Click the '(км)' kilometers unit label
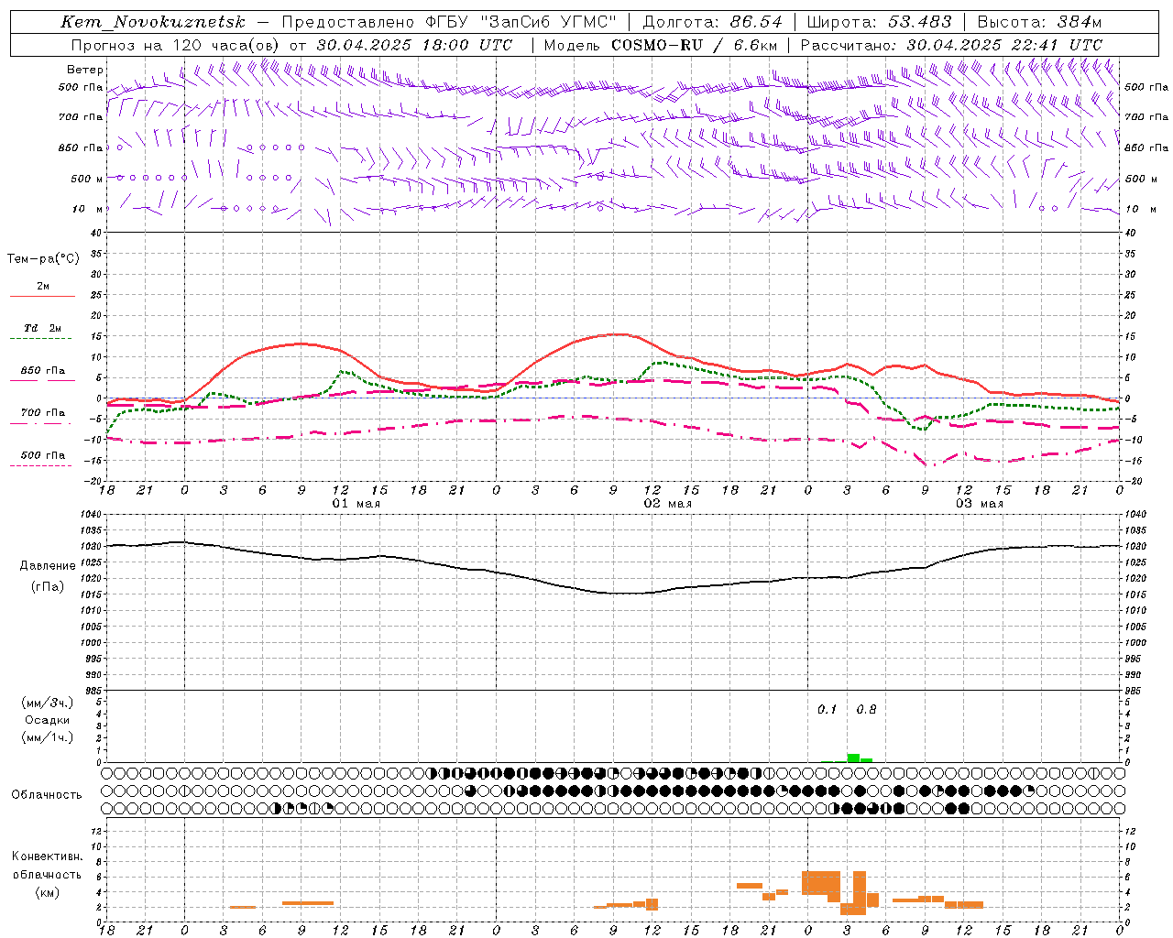This screenshot has height=938, width=1173. [x=47, y=892]
